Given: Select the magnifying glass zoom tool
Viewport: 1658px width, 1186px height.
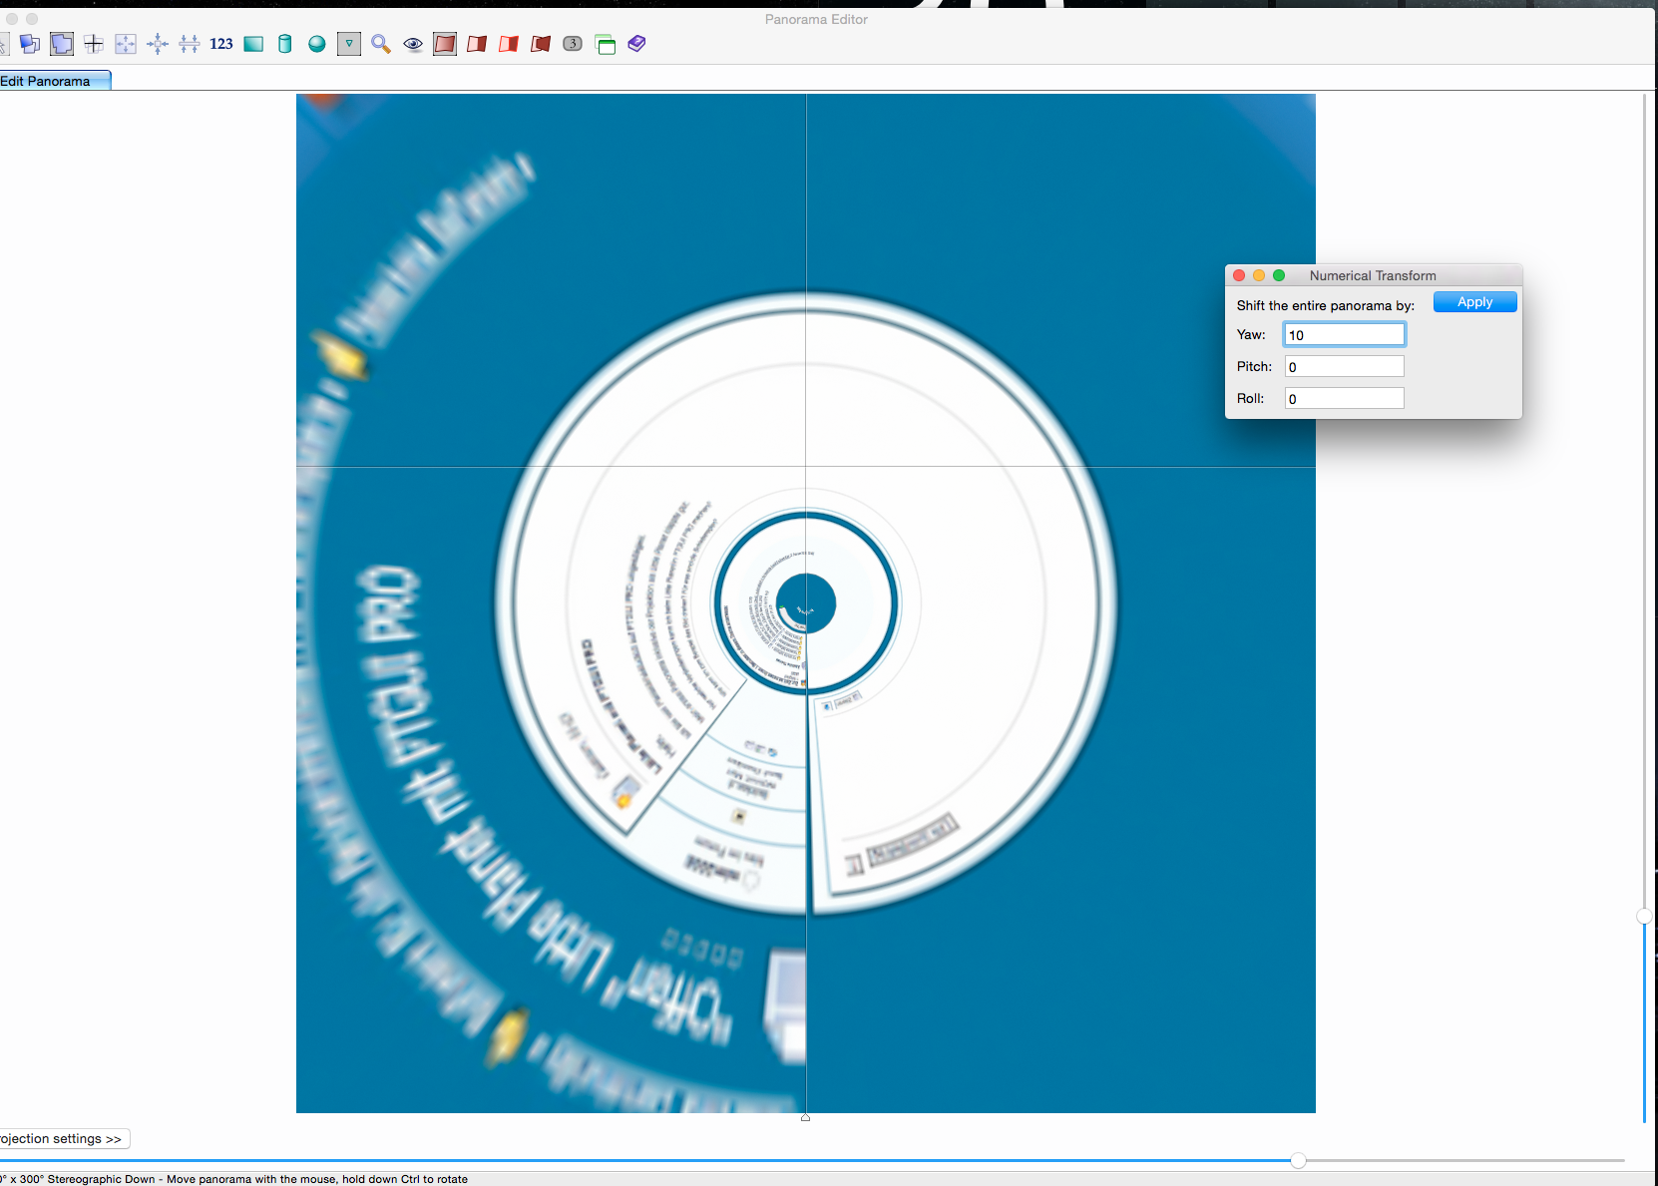Looking at the screenshot, I should [x=381, y=44].
